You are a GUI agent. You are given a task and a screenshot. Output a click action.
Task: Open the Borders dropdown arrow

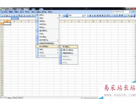[126, 16]
